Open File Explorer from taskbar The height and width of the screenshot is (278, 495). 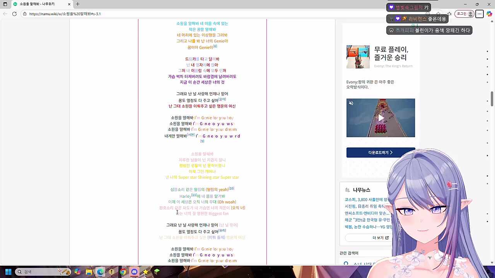coord(89,272)
